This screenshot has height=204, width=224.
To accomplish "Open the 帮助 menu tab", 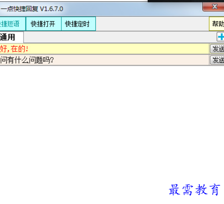I will [x=217, y=24].
